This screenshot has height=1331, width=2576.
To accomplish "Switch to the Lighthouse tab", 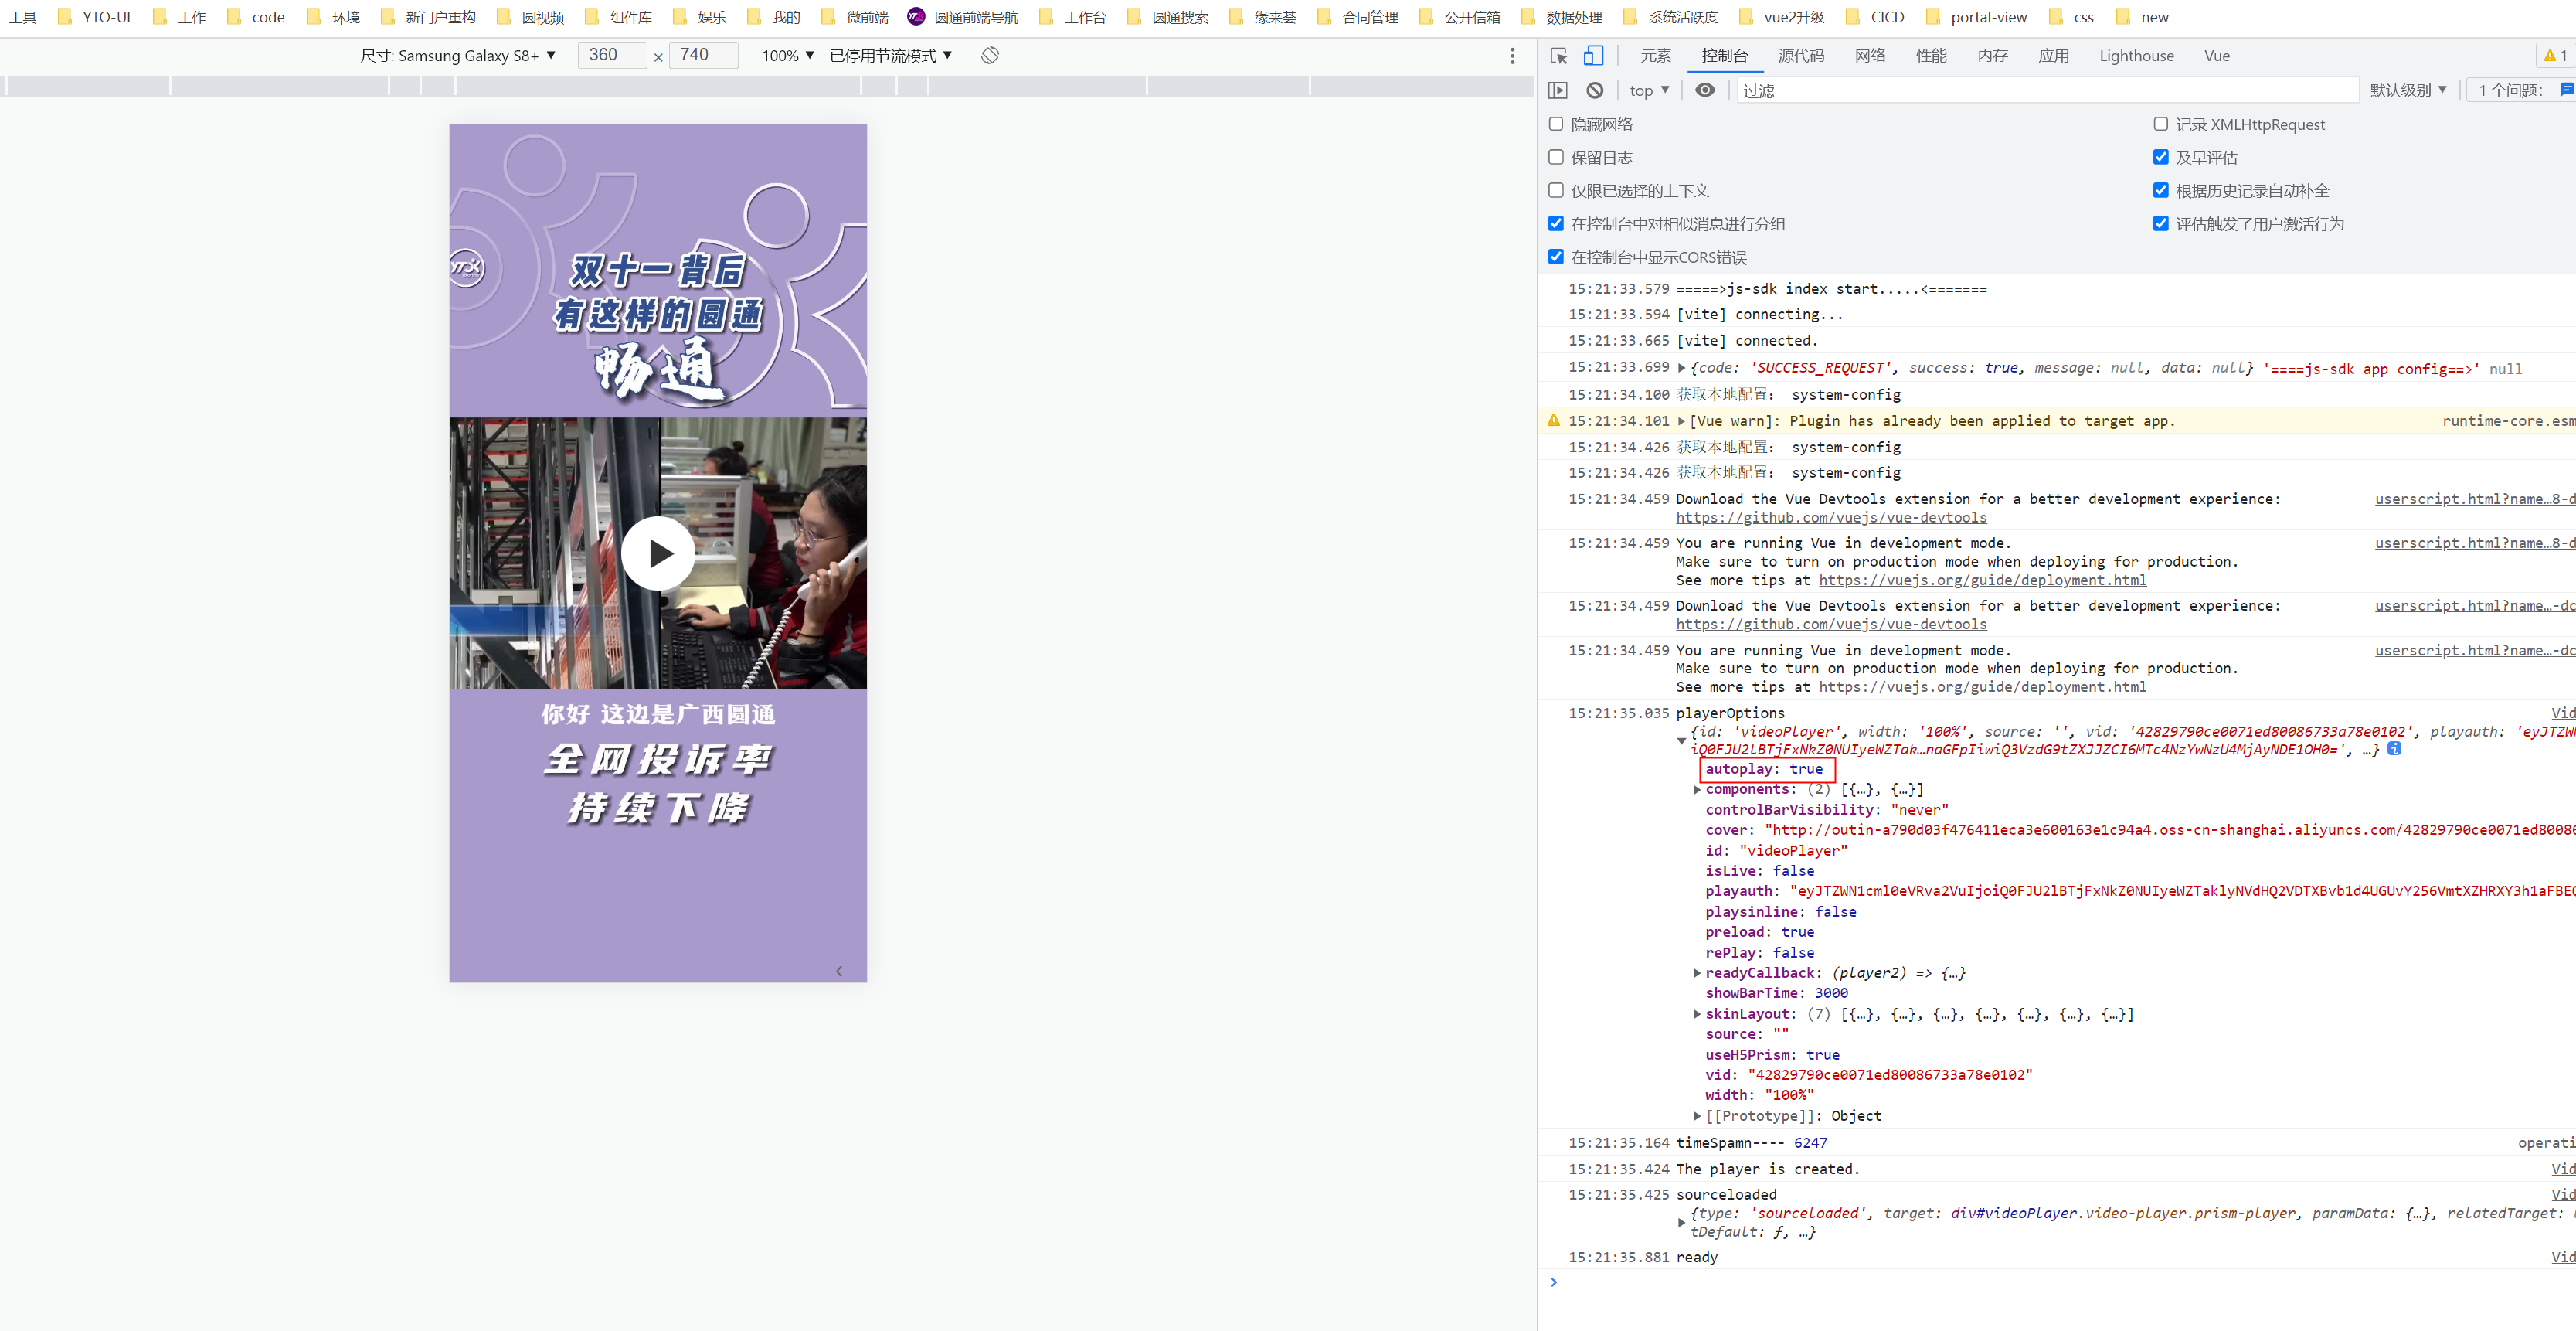I will [2136, 56].
